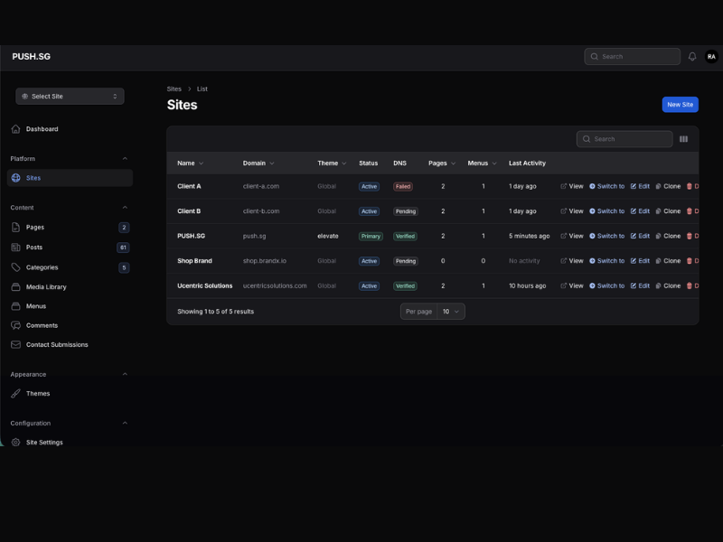Open the Per page dropdown

[451, 312]
